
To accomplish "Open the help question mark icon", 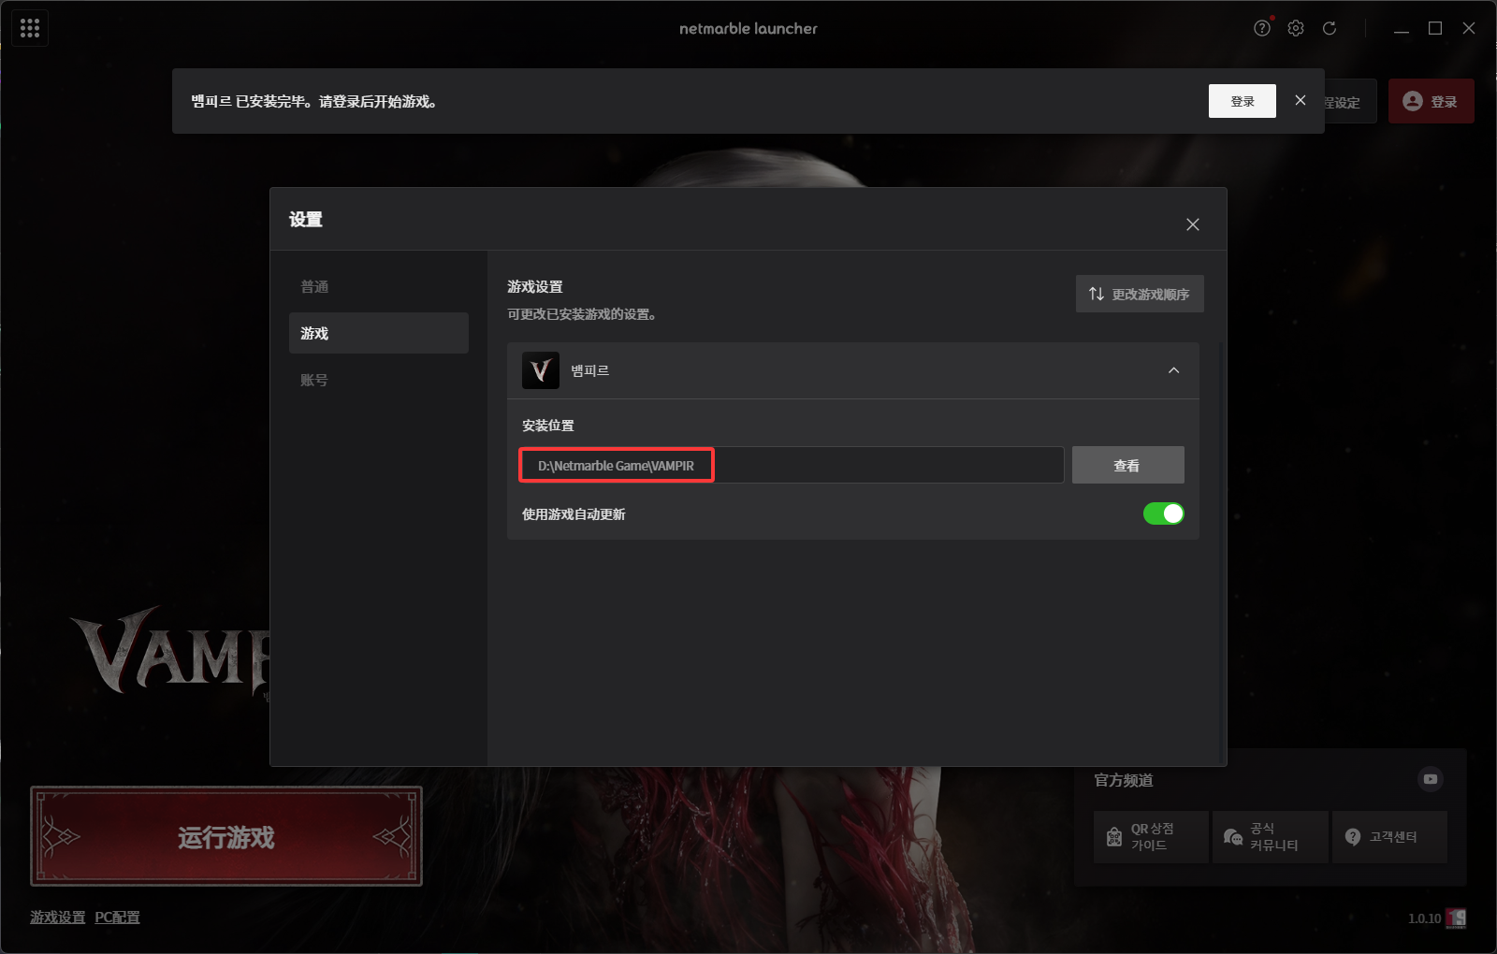I will pos(1262,28).
